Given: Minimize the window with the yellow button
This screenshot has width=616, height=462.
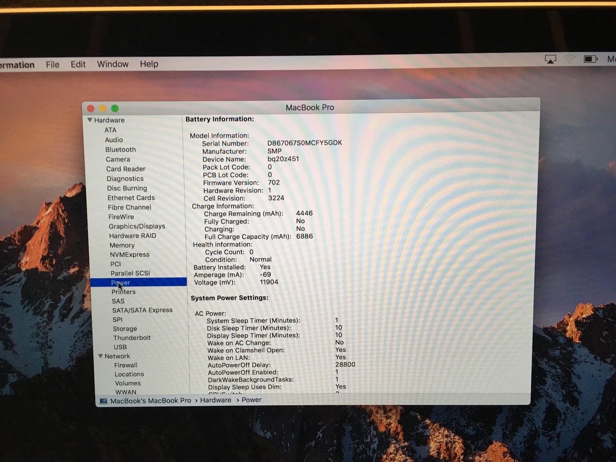Looking at the screenshot, I should (102, 109).
